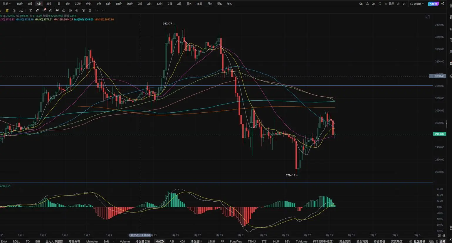Toggle the SAR overlay indicator

click(x=106, y=241)
